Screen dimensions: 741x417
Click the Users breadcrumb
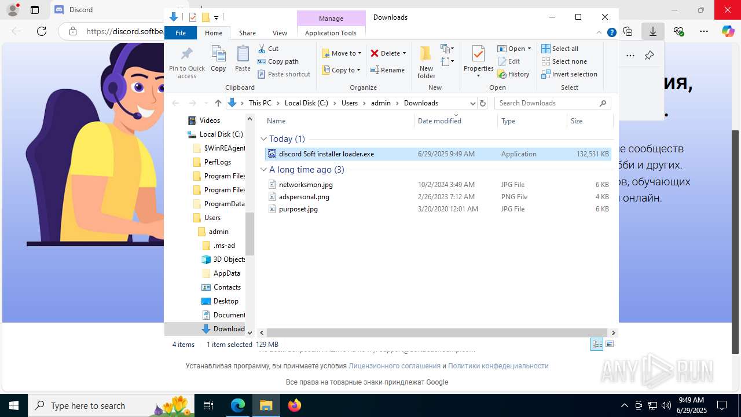tap(350, 103)
